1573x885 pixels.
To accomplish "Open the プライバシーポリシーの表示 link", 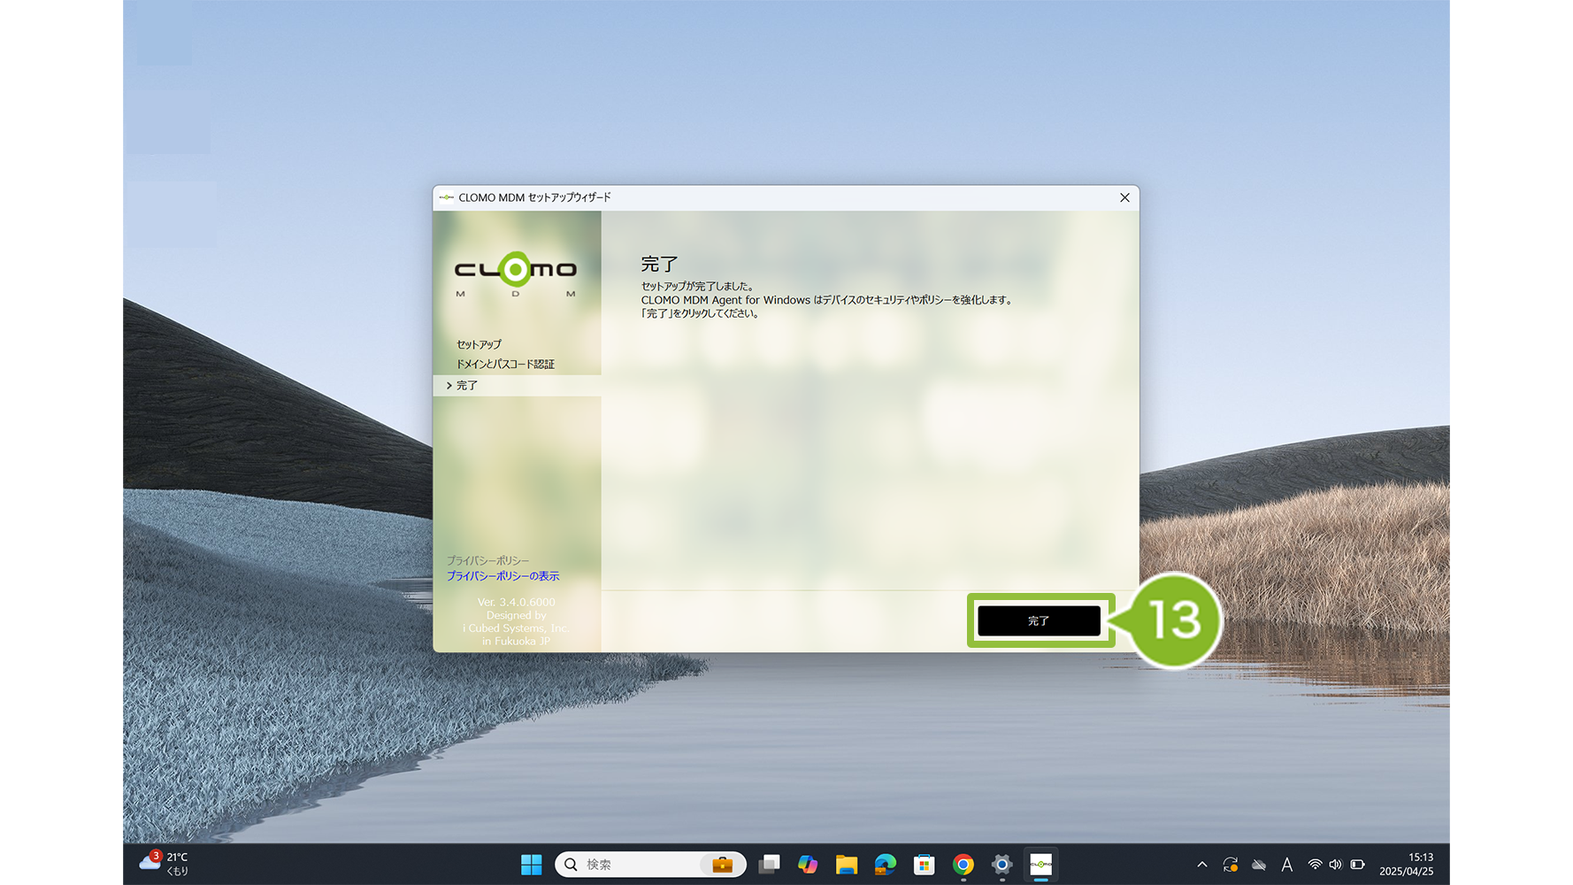I will [503, 576].
